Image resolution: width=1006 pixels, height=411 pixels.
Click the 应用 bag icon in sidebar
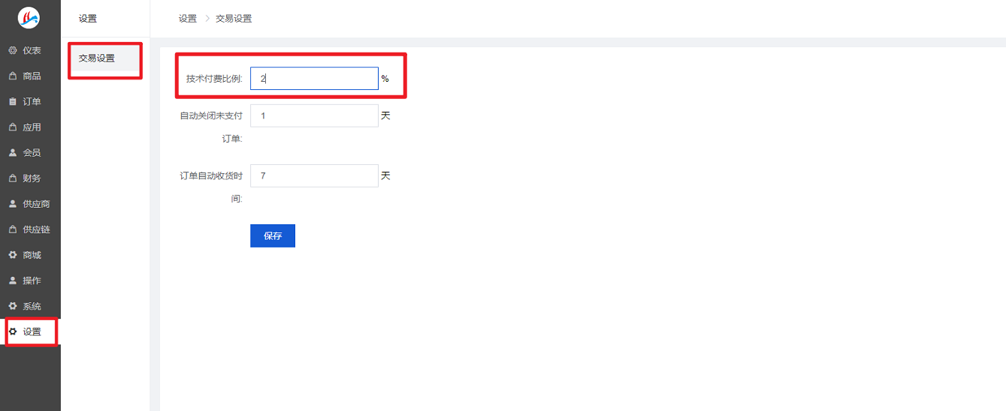click(x=12, y=127)
